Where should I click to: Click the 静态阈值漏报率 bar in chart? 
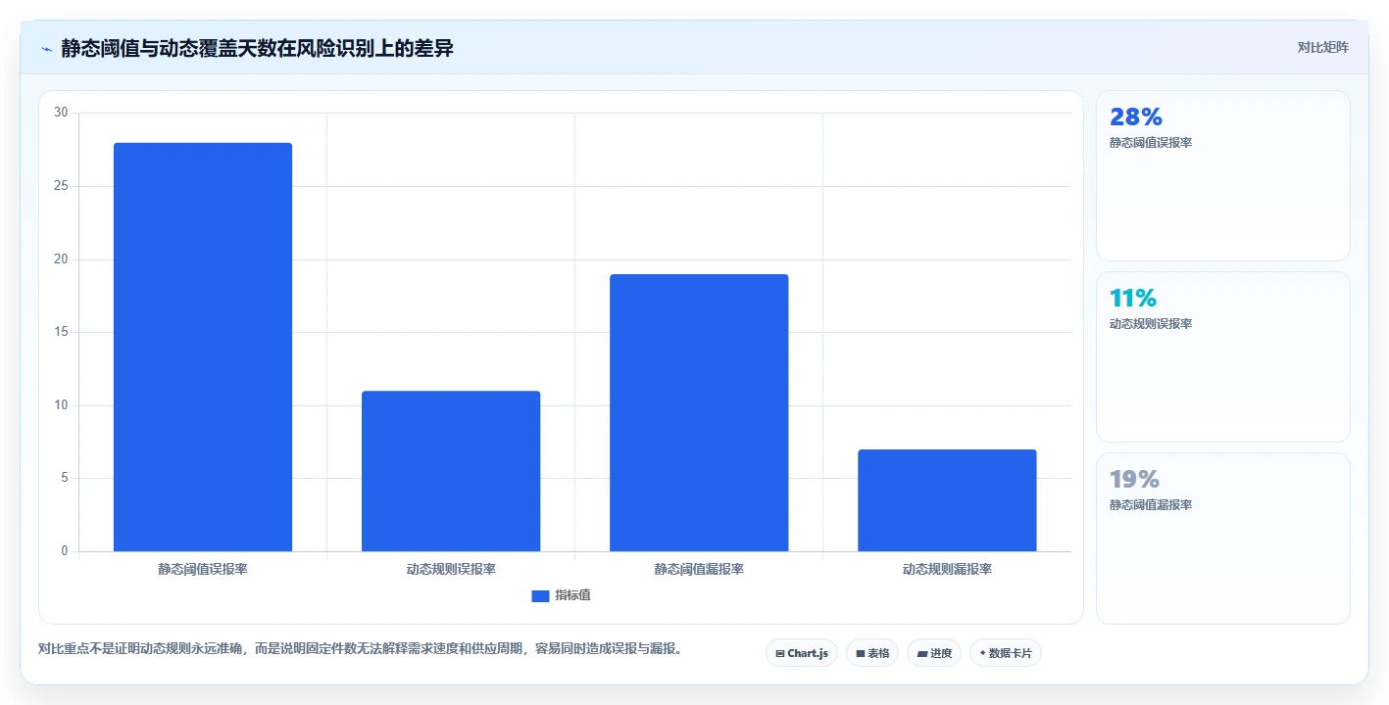pyautogui.click(x=699, y=413)
